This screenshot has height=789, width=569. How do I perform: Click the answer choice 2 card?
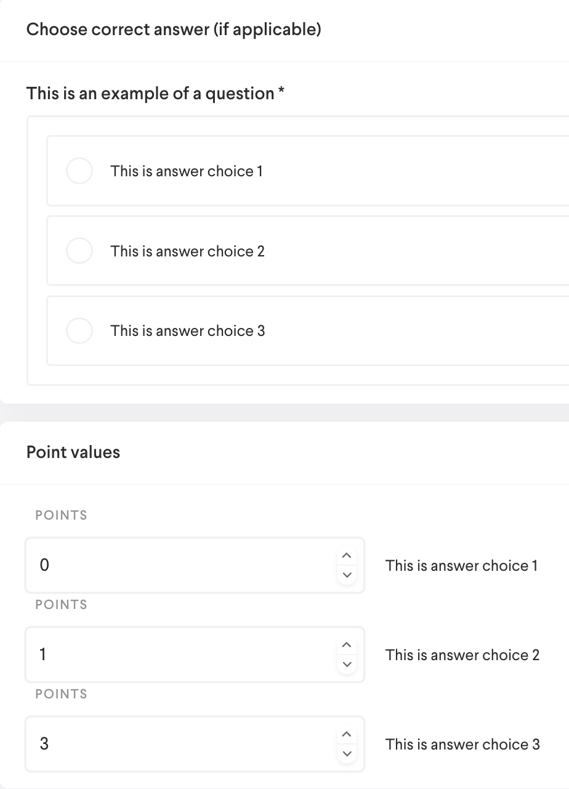277,250
